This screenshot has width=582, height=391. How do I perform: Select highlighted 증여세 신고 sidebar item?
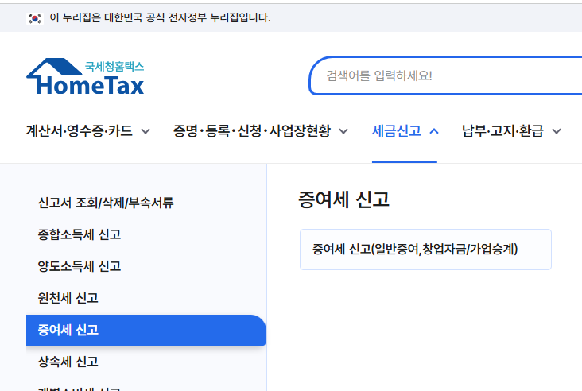[146, 331]
